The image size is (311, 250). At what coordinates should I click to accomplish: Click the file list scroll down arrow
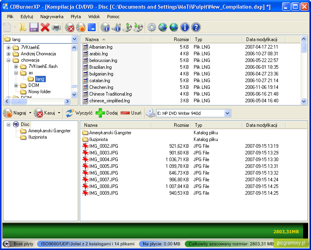click(x=303, y=102)
